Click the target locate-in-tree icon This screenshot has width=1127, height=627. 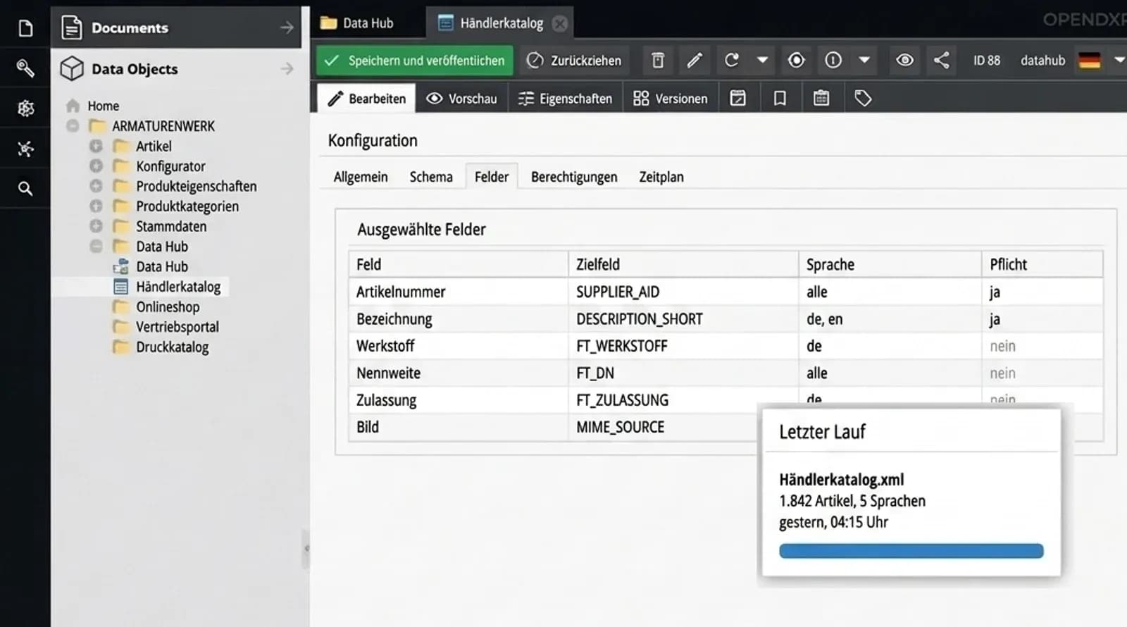tap(797, 61)
